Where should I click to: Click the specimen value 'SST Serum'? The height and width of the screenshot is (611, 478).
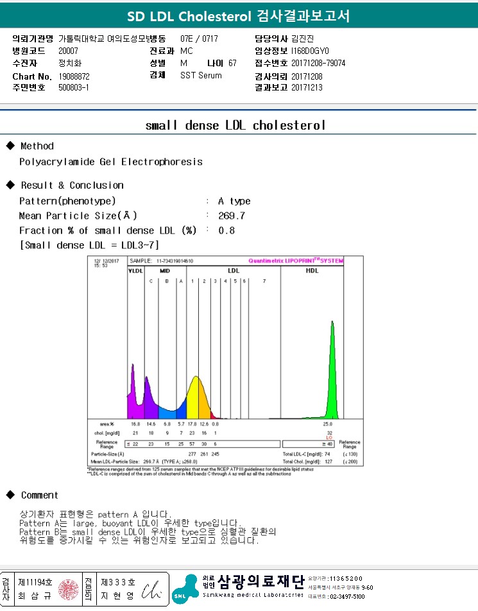point(201,76)
